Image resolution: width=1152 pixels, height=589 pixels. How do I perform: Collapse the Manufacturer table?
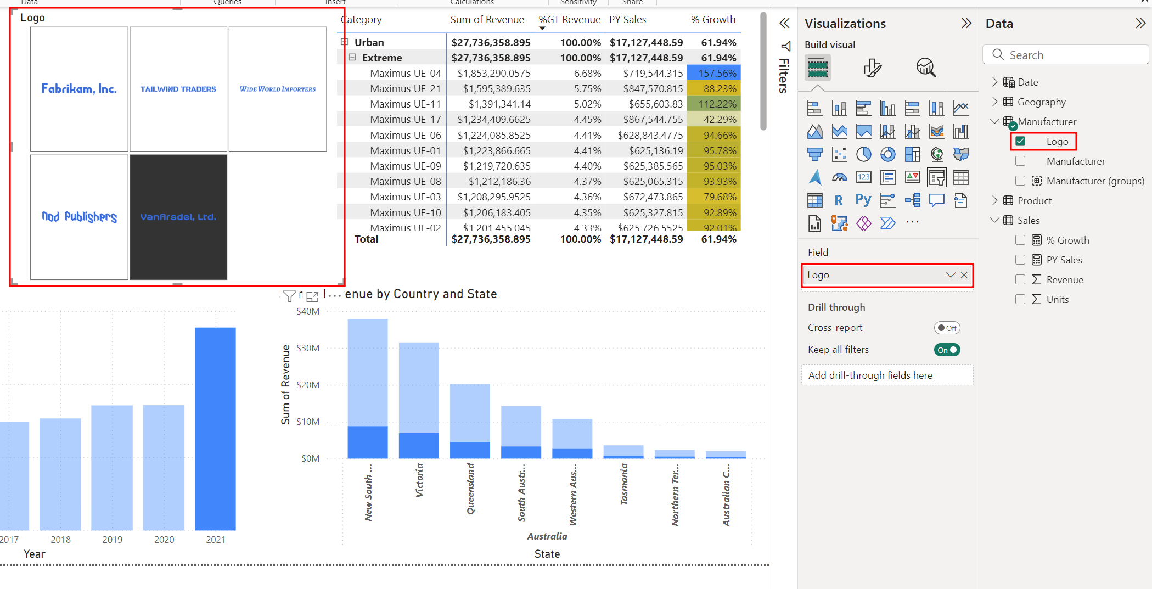(x=995, y=122)
